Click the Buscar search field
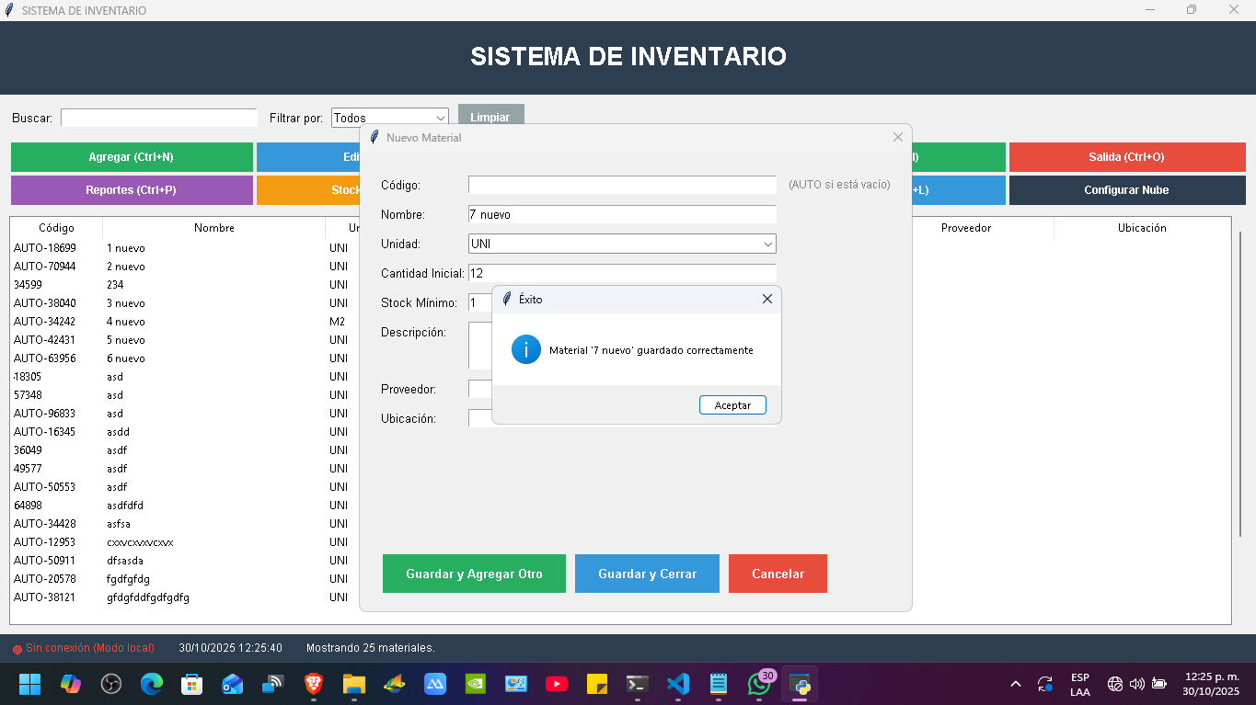The width and height of the screenshot is (1256, 705). [159, 119]
